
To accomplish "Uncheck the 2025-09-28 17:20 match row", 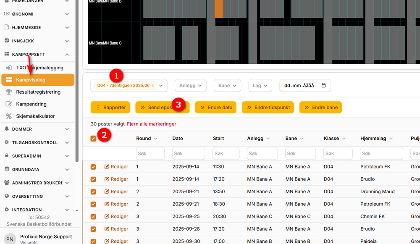I will [x=93, y=229].
